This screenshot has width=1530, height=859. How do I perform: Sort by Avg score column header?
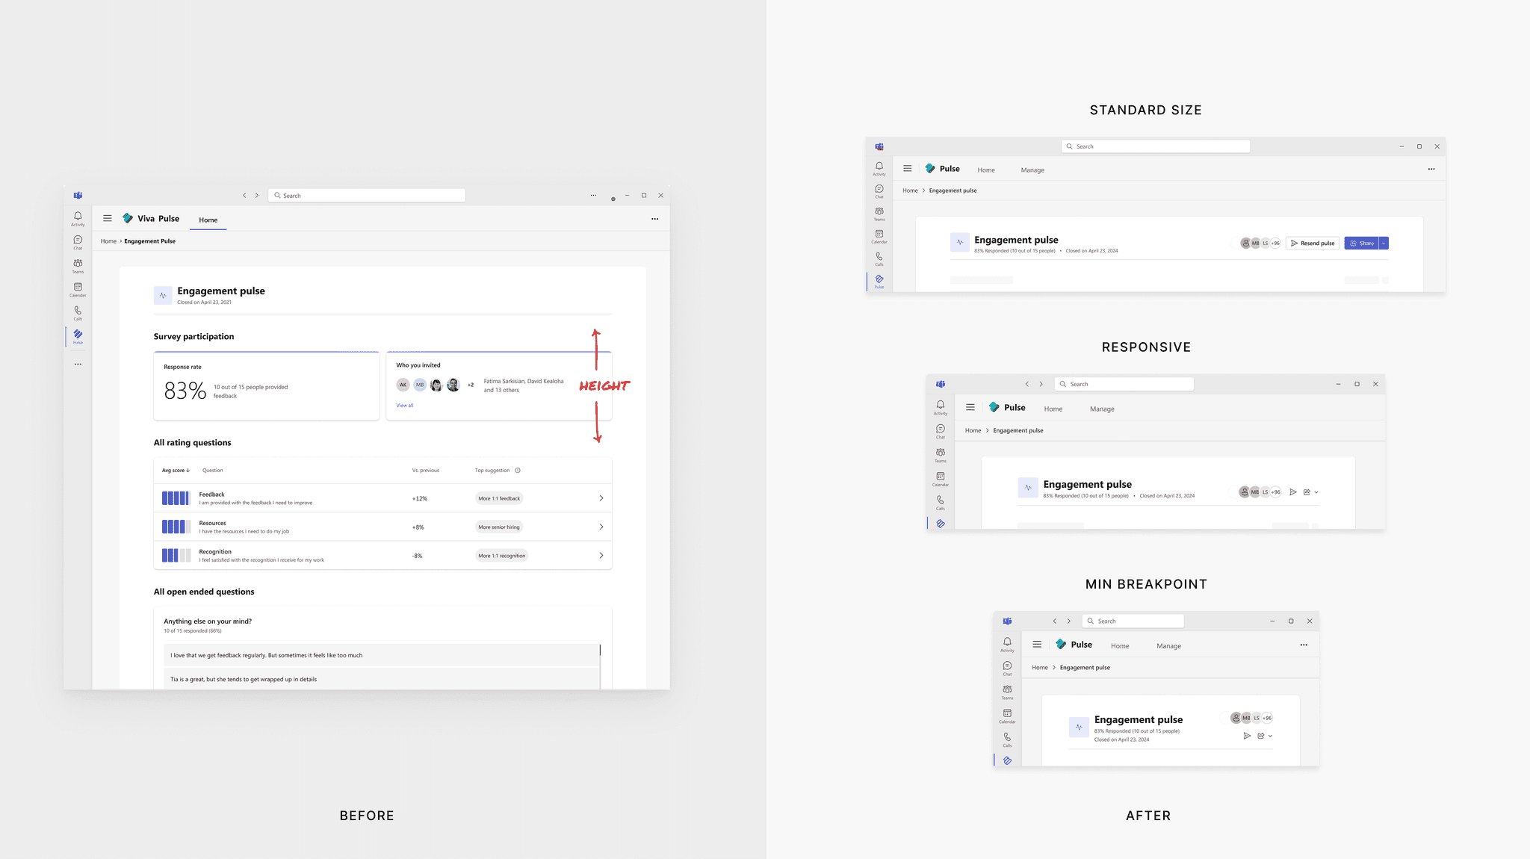click(x=176, y=471)
